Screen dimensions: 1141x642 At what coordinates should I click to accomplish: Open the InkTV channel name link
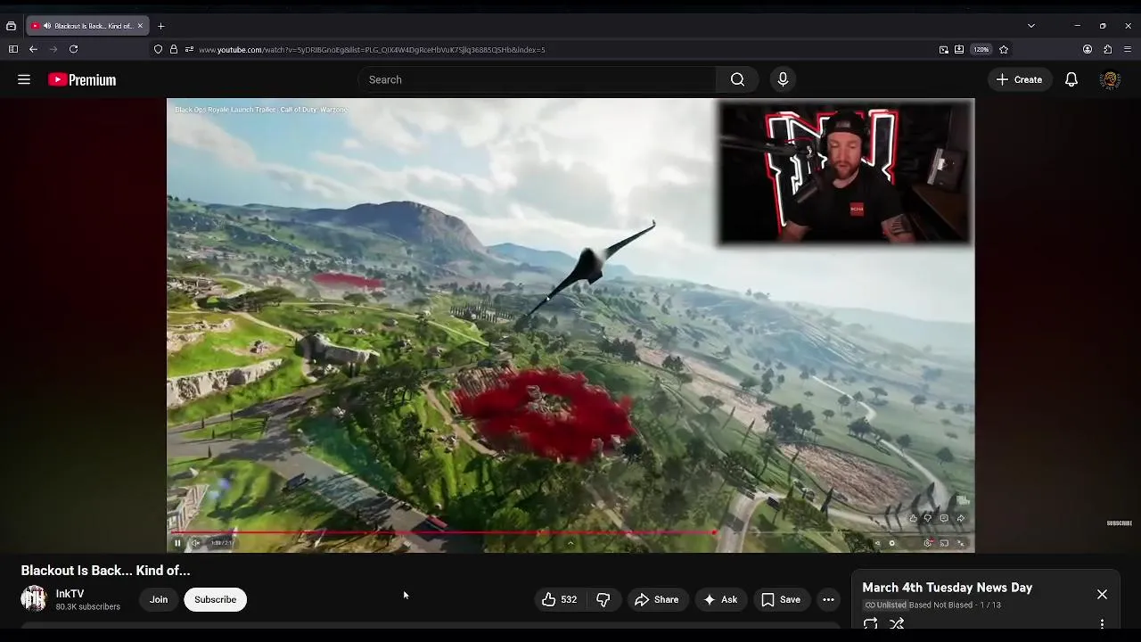tap(70, 594)
